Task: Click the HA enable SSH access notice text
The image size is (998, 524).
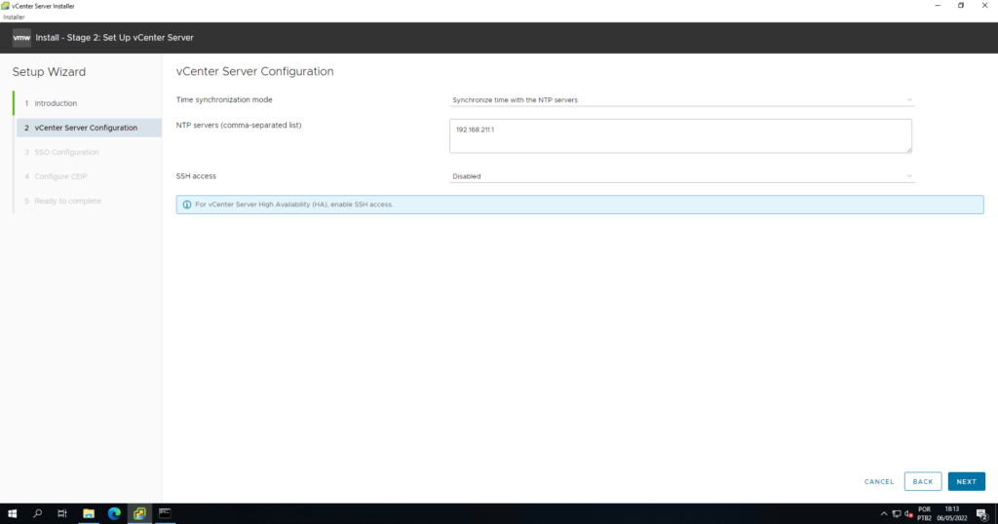Action: point(294,205)
